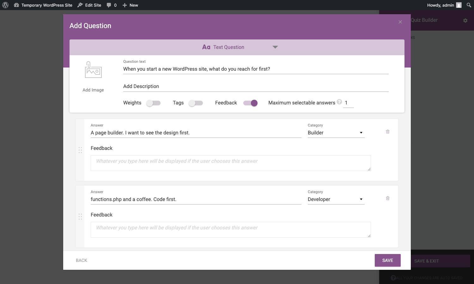Click the help icon beside Maximum selectable answers
This screenshot has width=474, height=284.
[339, 102]
